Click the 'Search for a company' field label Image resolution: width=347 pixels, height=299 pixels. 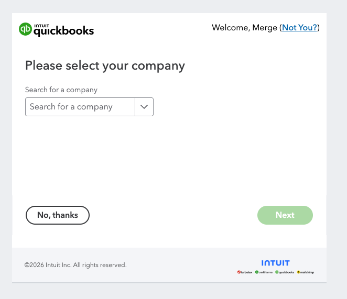(x=61, y=90)
